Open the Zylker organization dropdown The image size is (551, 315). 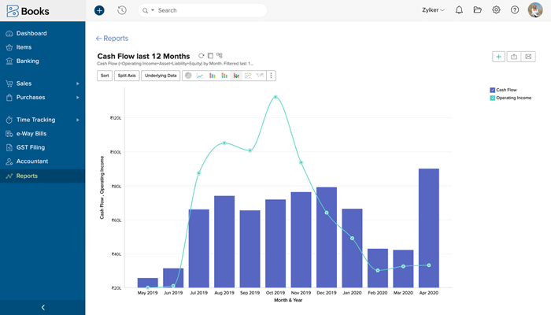[433, 10]
